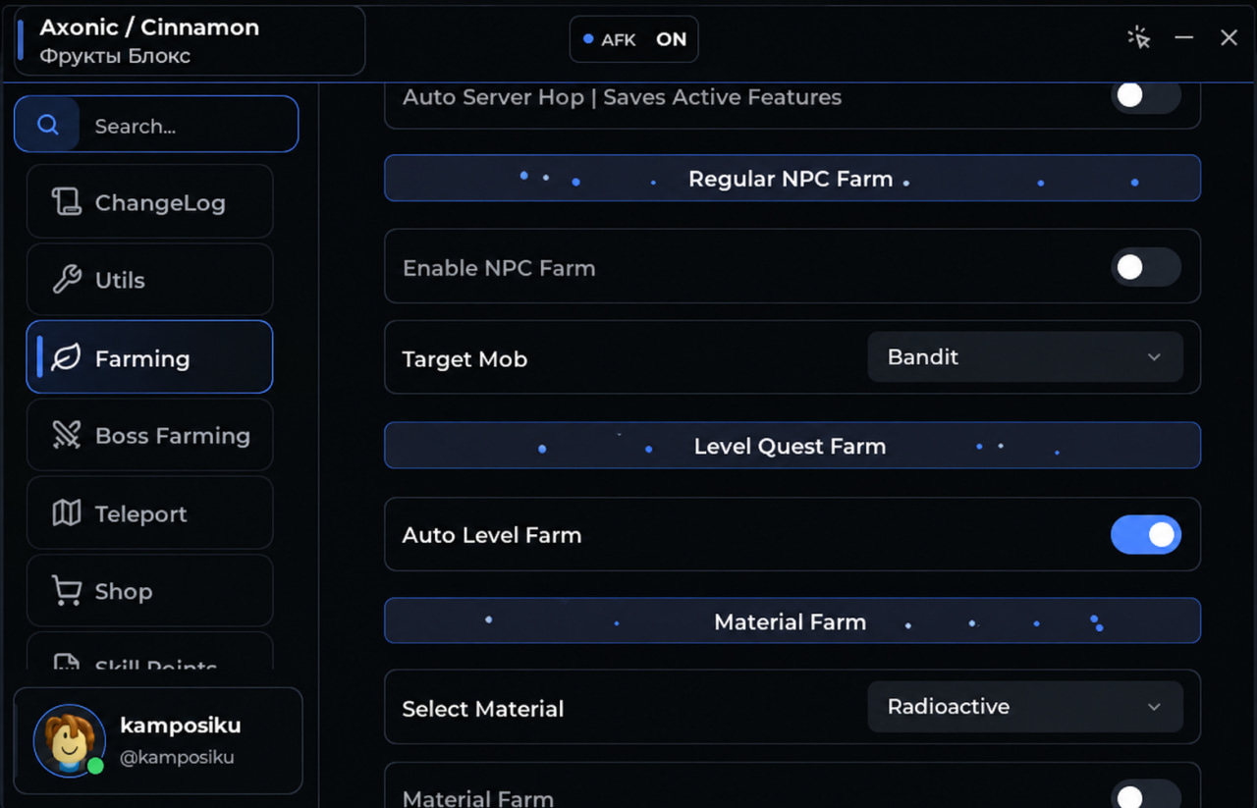Screen dimensions: 1257x808
Task: Click the Teleport map icon
Action: pos(66,512)
